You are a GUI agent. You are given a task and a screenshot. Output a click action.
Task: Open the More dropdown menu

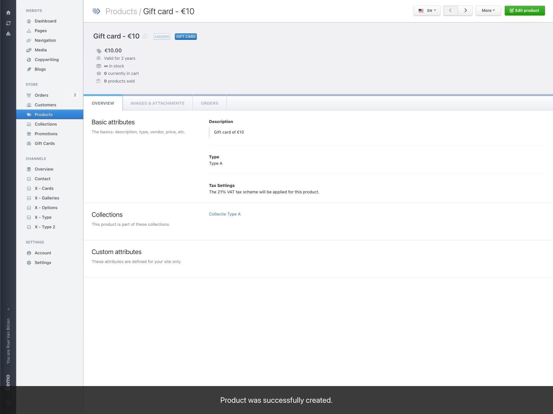(488, 11)
